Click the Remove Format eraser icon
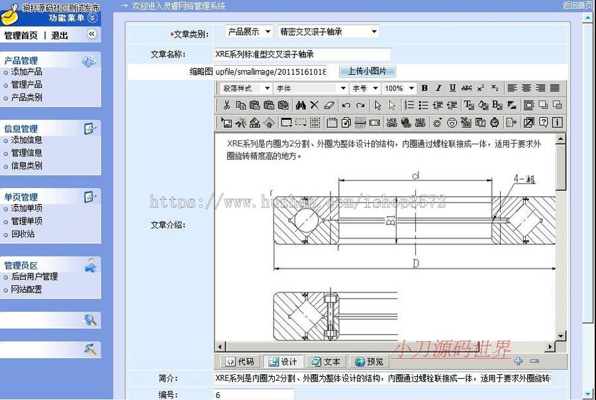The height and width of the screenshot is (400, 596). tap(329, 105)
